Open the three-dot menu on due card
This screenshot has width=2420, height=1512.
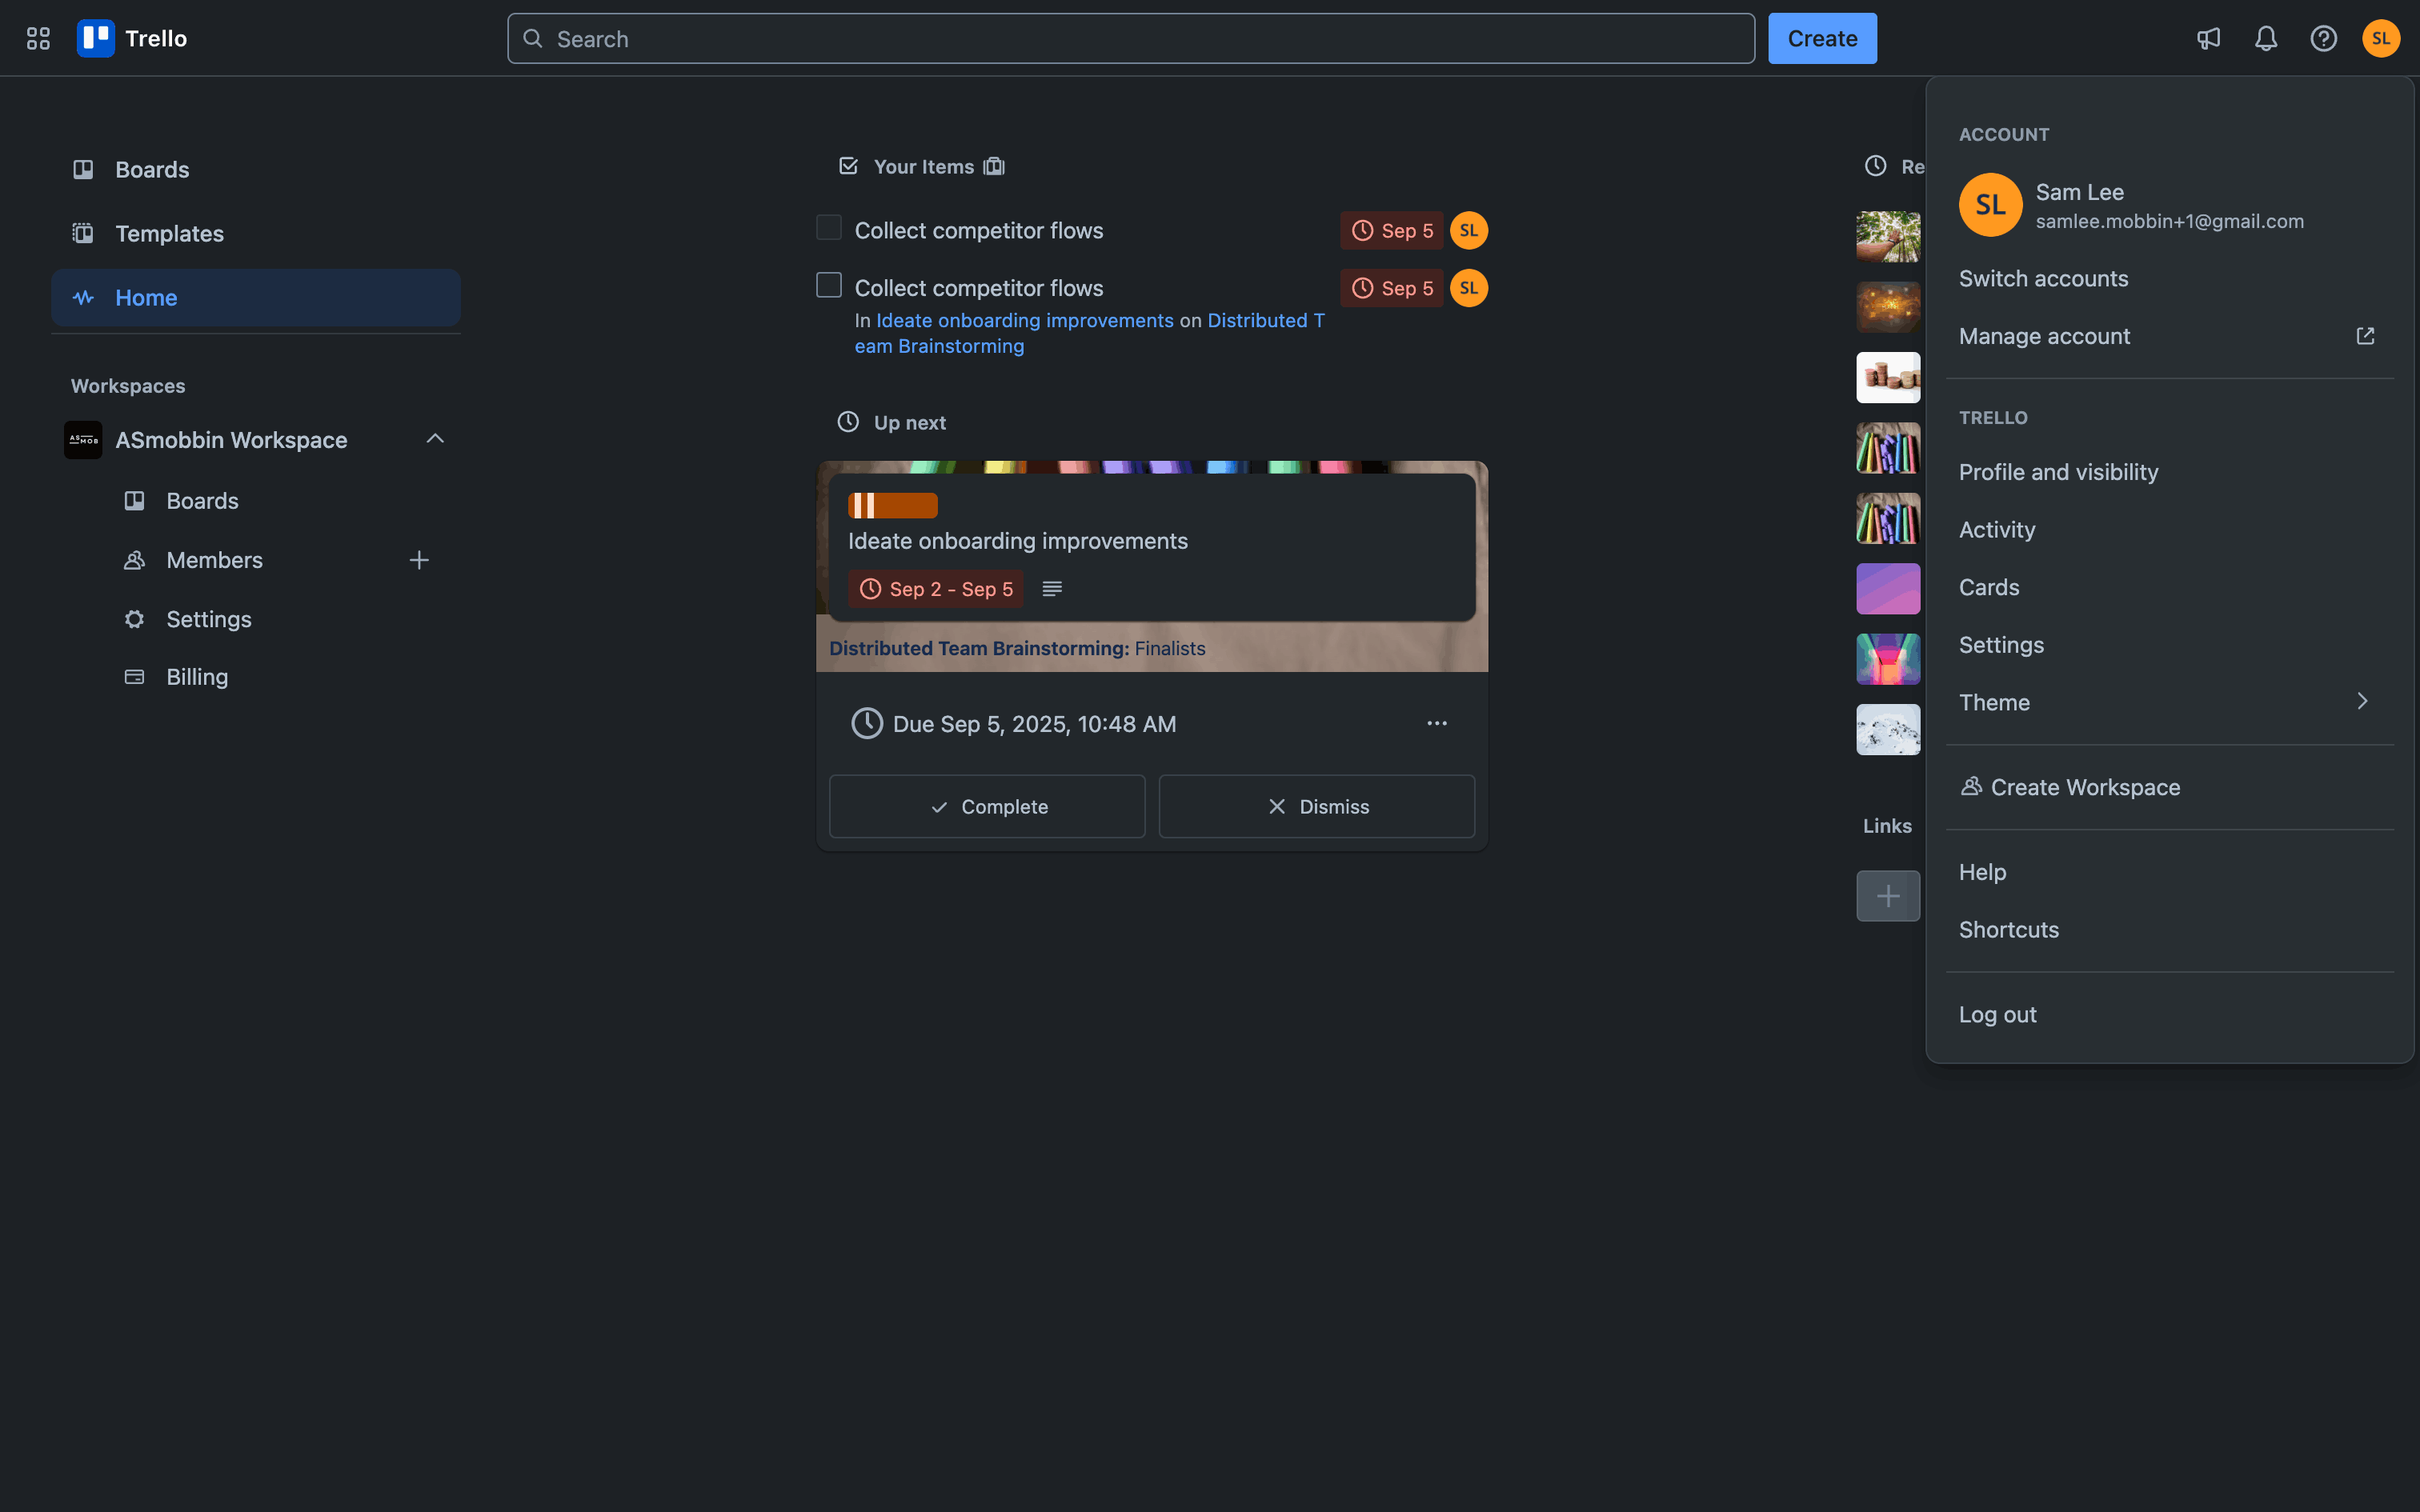1437,723
